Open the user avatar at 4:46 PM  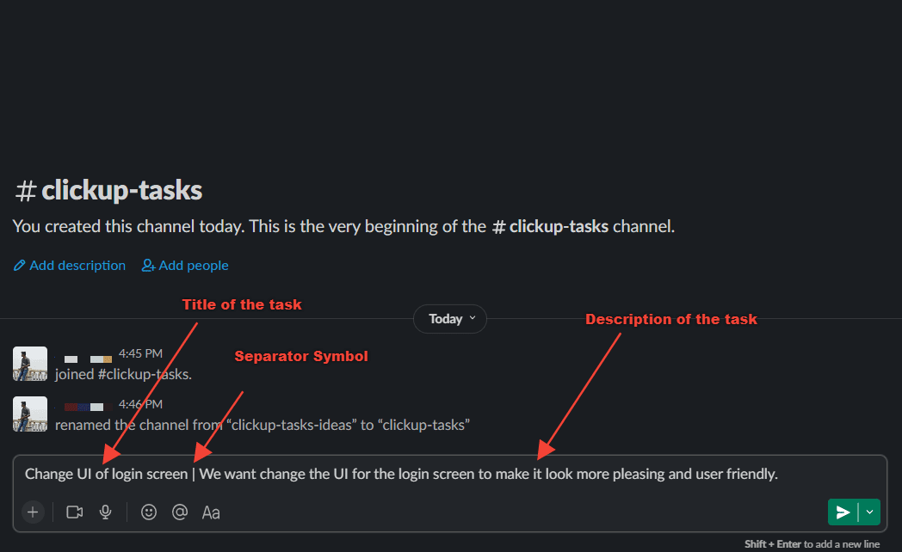click(30, 414)
